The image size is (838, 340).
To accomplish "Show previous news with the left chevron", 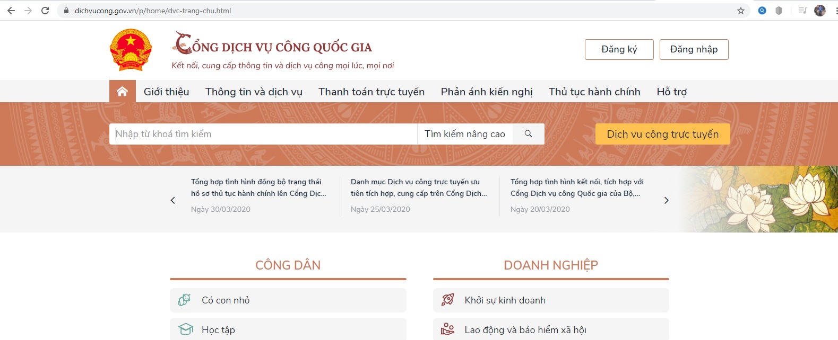I will tap(172, 200).
